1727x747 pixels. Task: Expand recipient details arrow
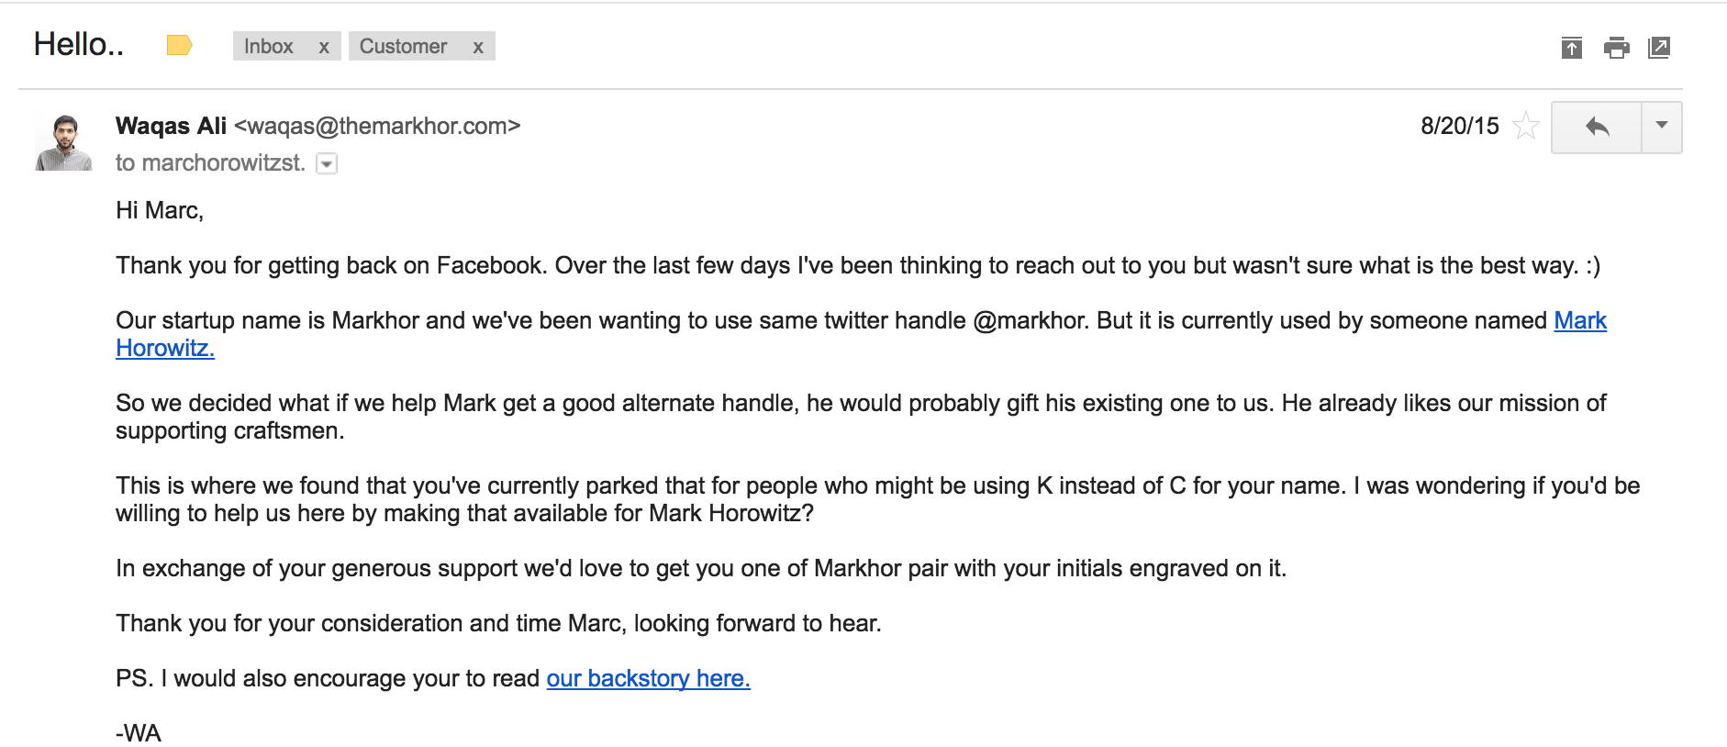[x=327, y=164]
